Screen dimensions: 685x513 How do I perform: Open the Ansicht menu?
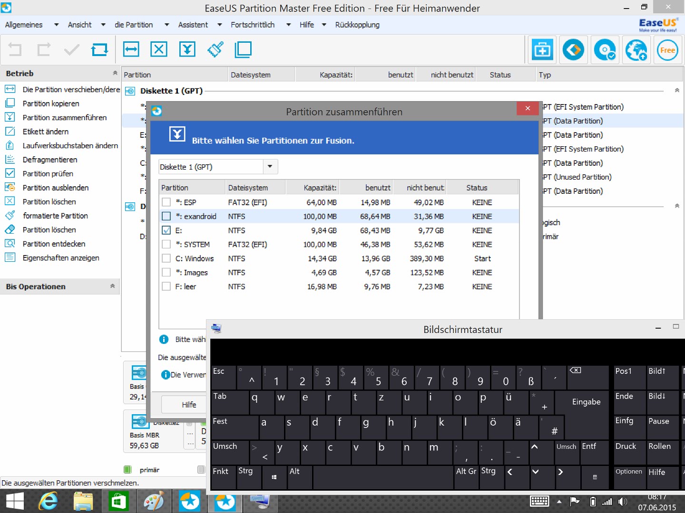coord(79,25)
